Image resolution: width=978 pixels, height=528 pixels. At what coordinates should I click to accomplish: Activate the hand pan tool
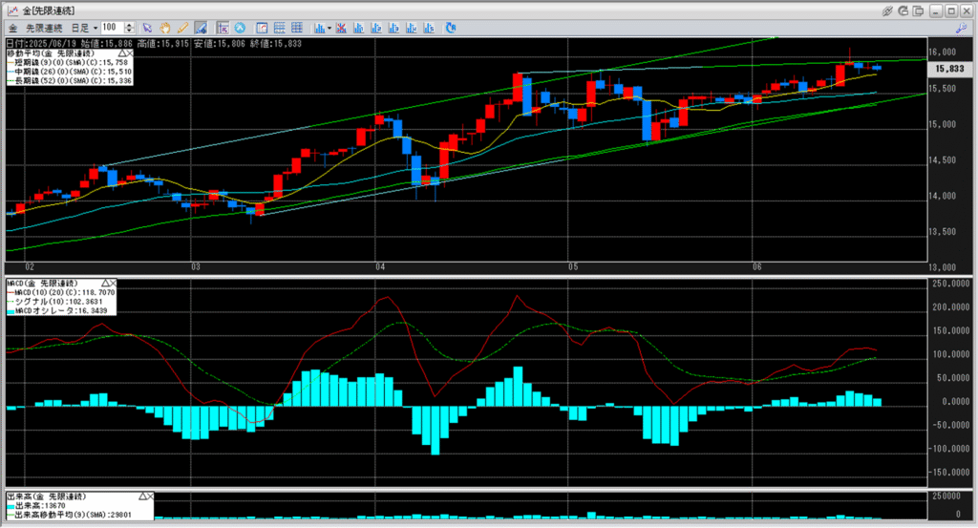point(164,28)
